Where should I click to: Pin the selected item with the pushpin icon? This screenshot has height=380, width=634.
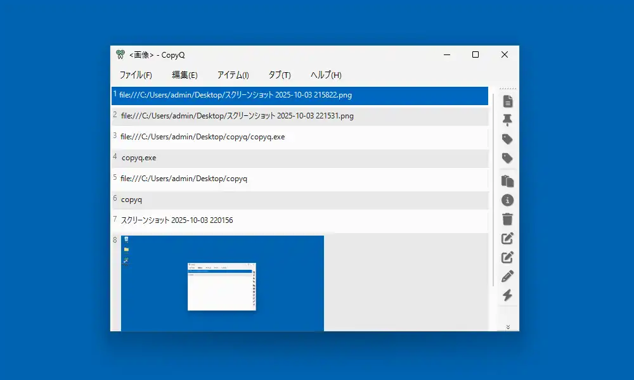tap(507, 120)
